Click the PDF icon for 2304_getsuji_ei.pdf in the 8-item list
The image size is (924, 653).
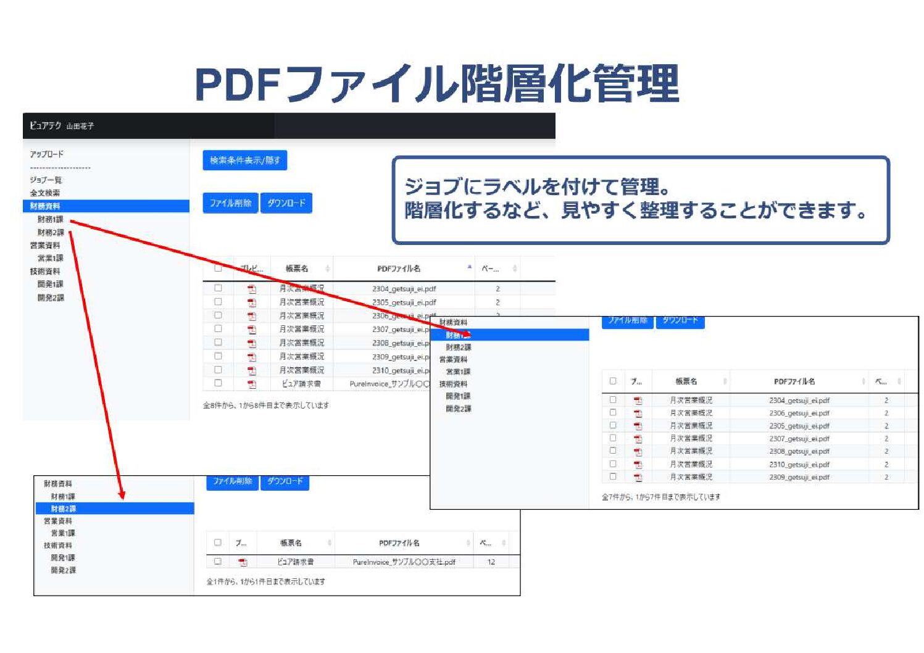(251, 289)
